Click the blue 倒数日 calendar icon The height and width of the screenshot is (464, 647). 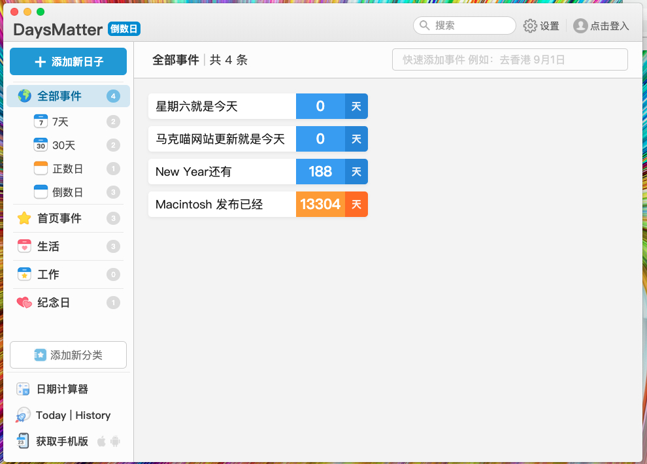pos(41,191)
